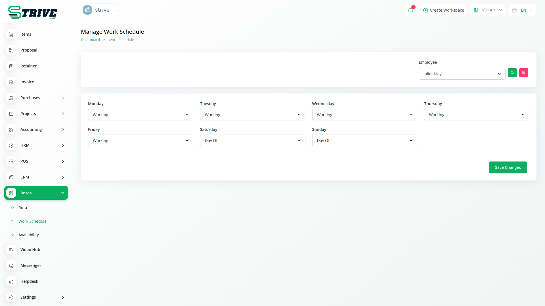This screenshot has width=545, height=306.
Task: Click the Create Workspace button
Action: (443, 10)
